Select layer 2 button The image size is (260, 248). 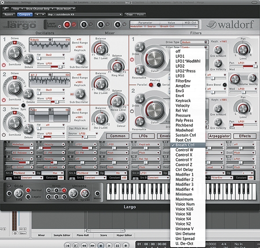(x=84, y=25)
